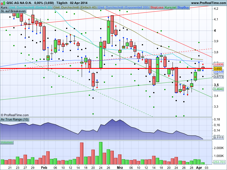Click the green Kursziel indicator label
The width and height of the screenshot is (227, 170).
171,8
